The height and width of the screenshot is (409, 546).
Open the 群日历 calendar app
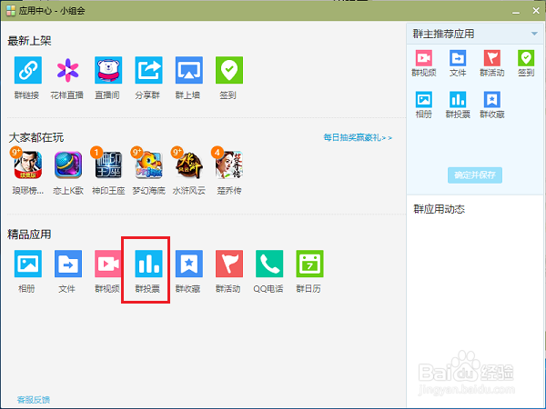point(309,264)
